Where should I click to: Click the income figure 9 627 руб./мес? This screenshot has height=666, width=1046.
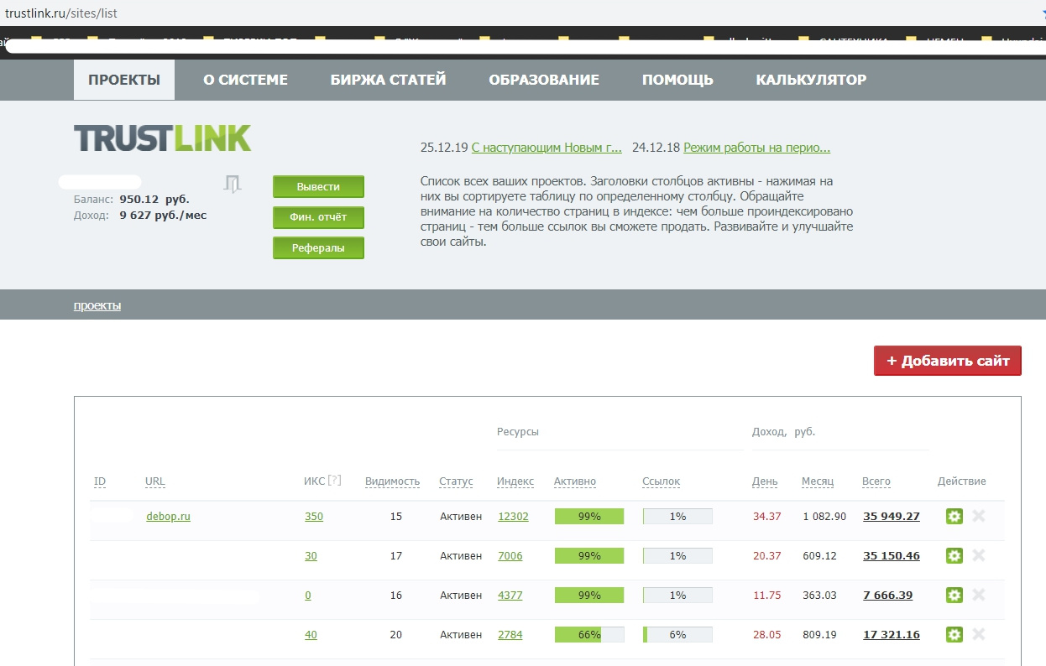[163, 216]
